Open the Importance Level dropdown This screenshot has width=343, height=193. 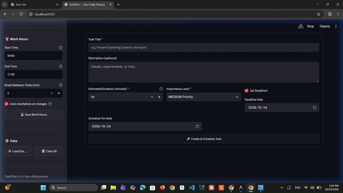(204, 97)
